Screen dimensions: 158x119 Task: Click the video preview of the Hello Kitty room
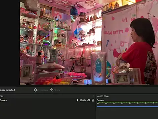tap(89, 42)
